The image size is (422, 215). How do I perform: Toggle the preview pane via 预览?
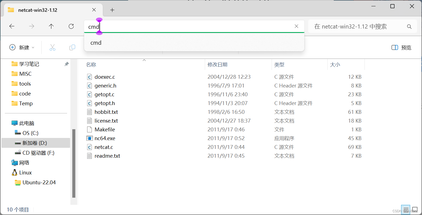(x=401, y=47)
